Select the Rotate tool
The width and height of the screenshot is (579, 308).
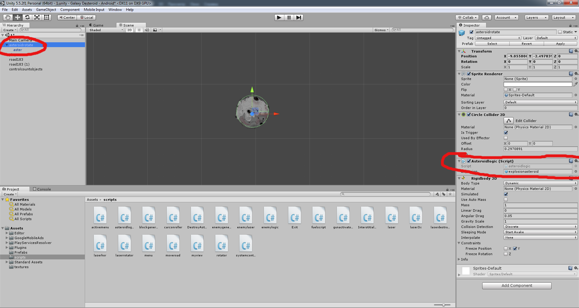coord(27,17)
